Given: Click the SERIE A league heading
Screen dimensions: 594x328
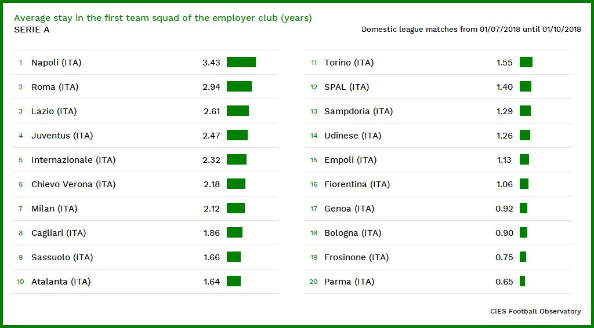Looking at the screenshot, I should point(31,30).
